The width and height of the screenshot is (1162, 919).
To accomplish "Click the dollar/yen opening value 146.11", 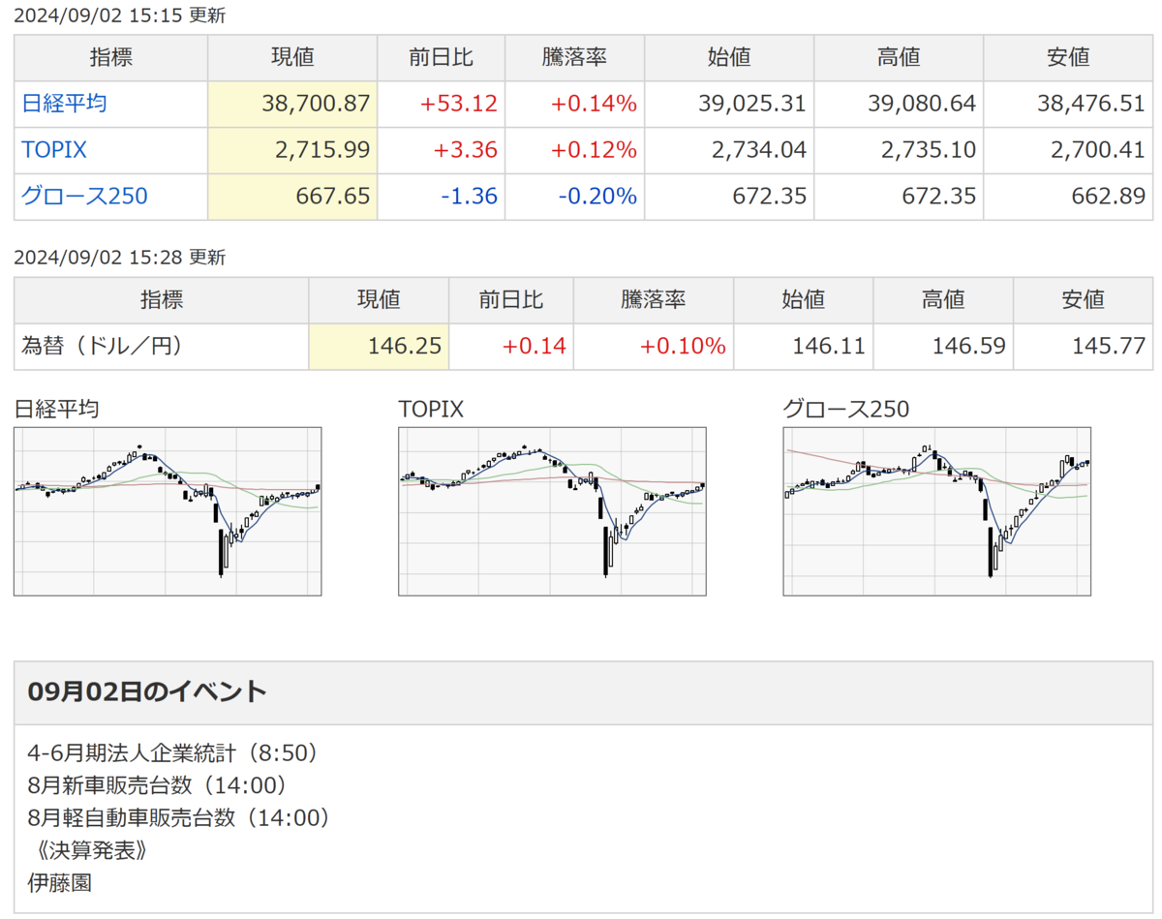I will pyautogui.click(x=829, y=346).
